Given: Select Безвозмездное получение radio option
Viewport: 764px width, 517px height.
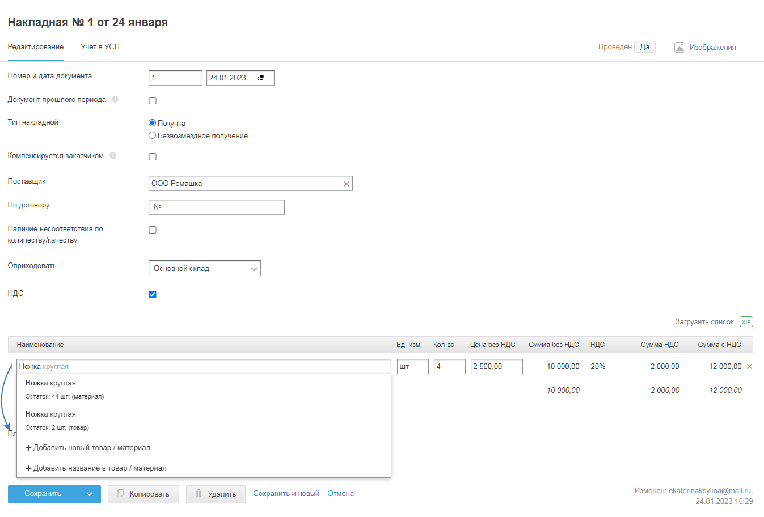Looking at the screenshot, I should click(152, 135).
